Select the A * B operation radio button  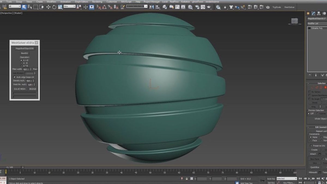coord(21,66)
